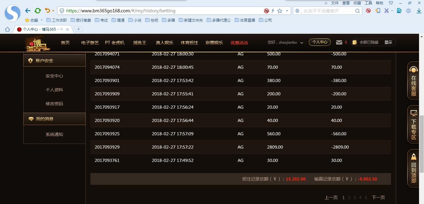Open 下载专区 side button

[x=413, y=125]
